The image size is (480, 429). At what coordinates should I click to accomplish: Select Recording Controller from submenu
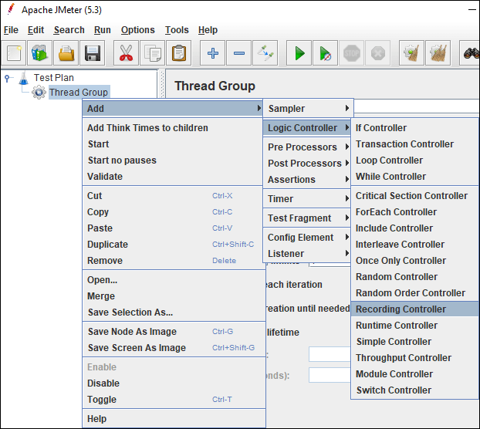click(x=401, y=309)
